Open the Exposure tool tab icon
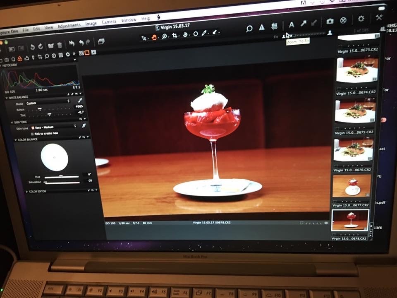This screenshot has width=397, height=298. pos(26,58)
